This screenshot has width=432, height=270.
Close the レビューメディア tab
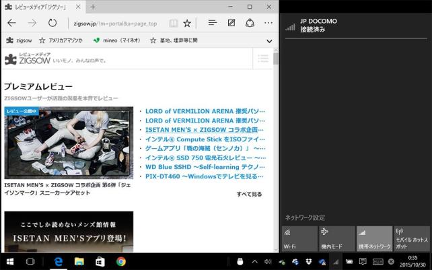point(78,7)
